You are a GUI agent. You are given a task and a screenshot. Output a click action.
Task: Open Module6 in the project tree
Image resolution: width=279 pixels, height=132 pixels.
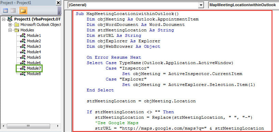34,63
